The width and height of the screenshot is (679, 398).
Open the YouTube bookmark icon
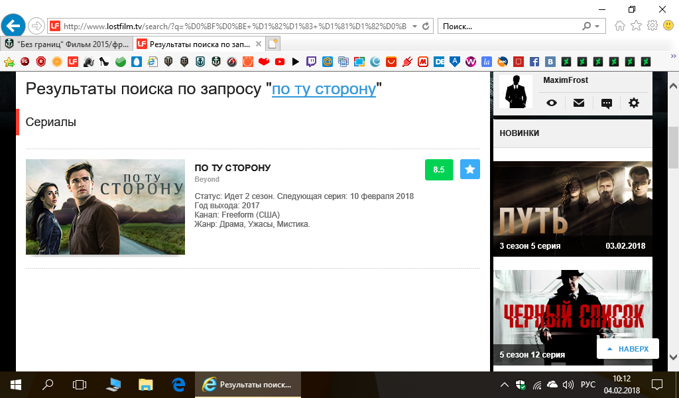click(x=280, y=62)
